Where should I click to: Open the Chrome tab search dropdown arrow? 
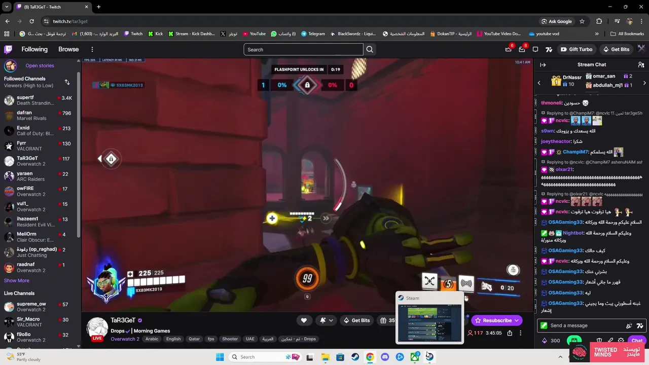click(x=6, y=7)
